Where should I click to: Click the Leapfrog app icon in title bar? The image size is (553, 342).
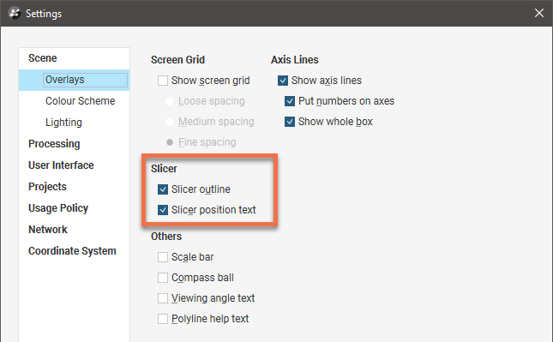(15, 13)
